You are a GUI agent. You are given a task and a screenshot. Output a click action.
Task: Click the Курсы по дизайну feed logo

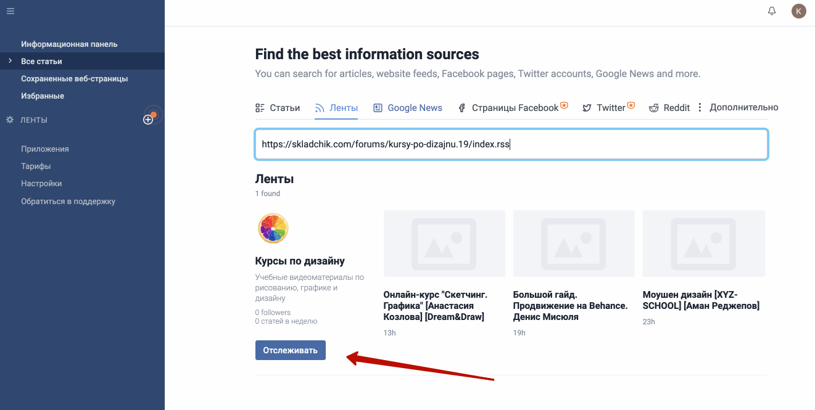point(273,229)
